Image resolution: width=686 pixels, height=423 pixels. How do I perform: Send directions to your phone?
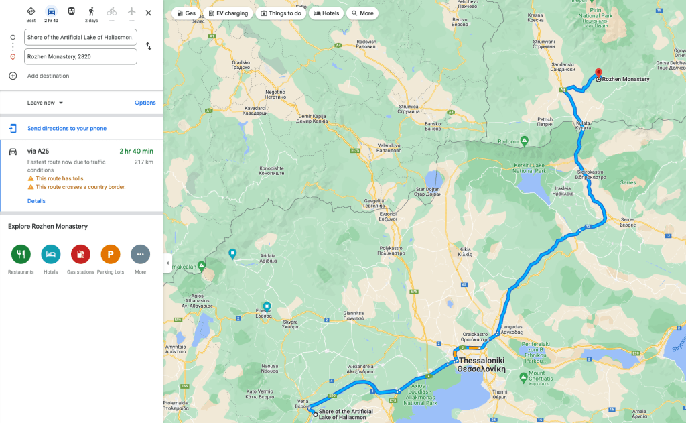pyautogui.click(x=67, y=128)
